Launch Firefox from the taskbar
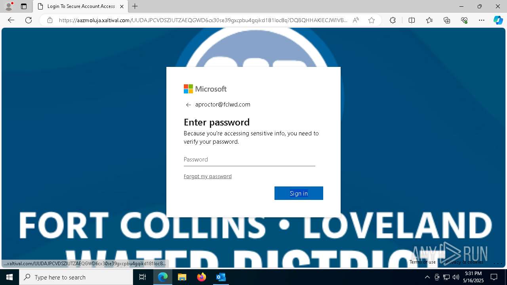The image size is (507, 285). pos(202,277)
